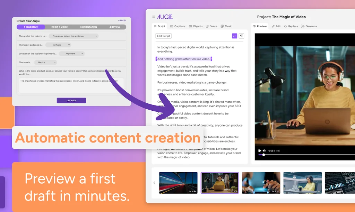Toggle the purple line-break icon

pyautogui.click(x=235, y=36)
